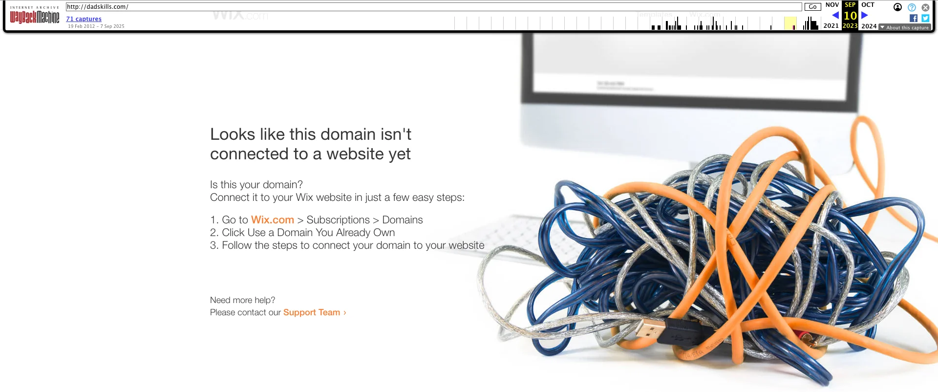Screen dimensions: 938x392
Task: Click the Wayback Machine logo
Action: click(x=35, y=17)
